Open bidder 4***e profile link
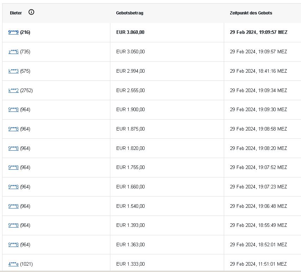The image size is (301, 272). tap(13, 264)
